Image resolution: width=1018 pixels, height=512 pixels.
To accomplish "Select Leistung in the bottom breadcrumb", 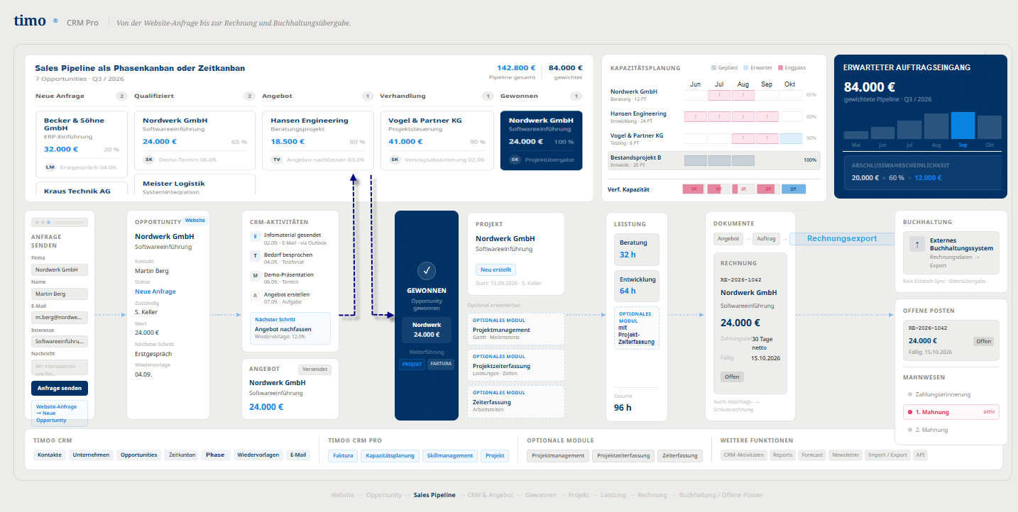I will (x=613, y=495).
